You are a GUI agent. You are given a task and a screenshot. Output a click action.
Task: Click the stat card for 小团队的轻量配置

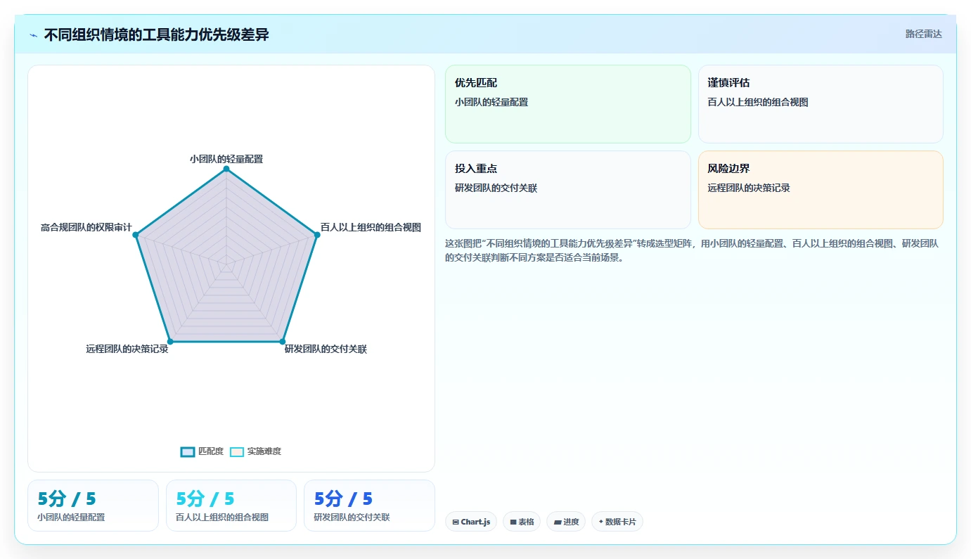click(x=93, y=506)
